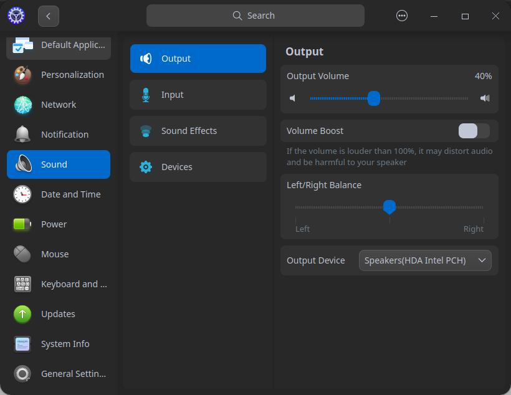The height and width of the screenshot is (395, 511).
Task: Click the Search field at top
Action: [255, 16]
